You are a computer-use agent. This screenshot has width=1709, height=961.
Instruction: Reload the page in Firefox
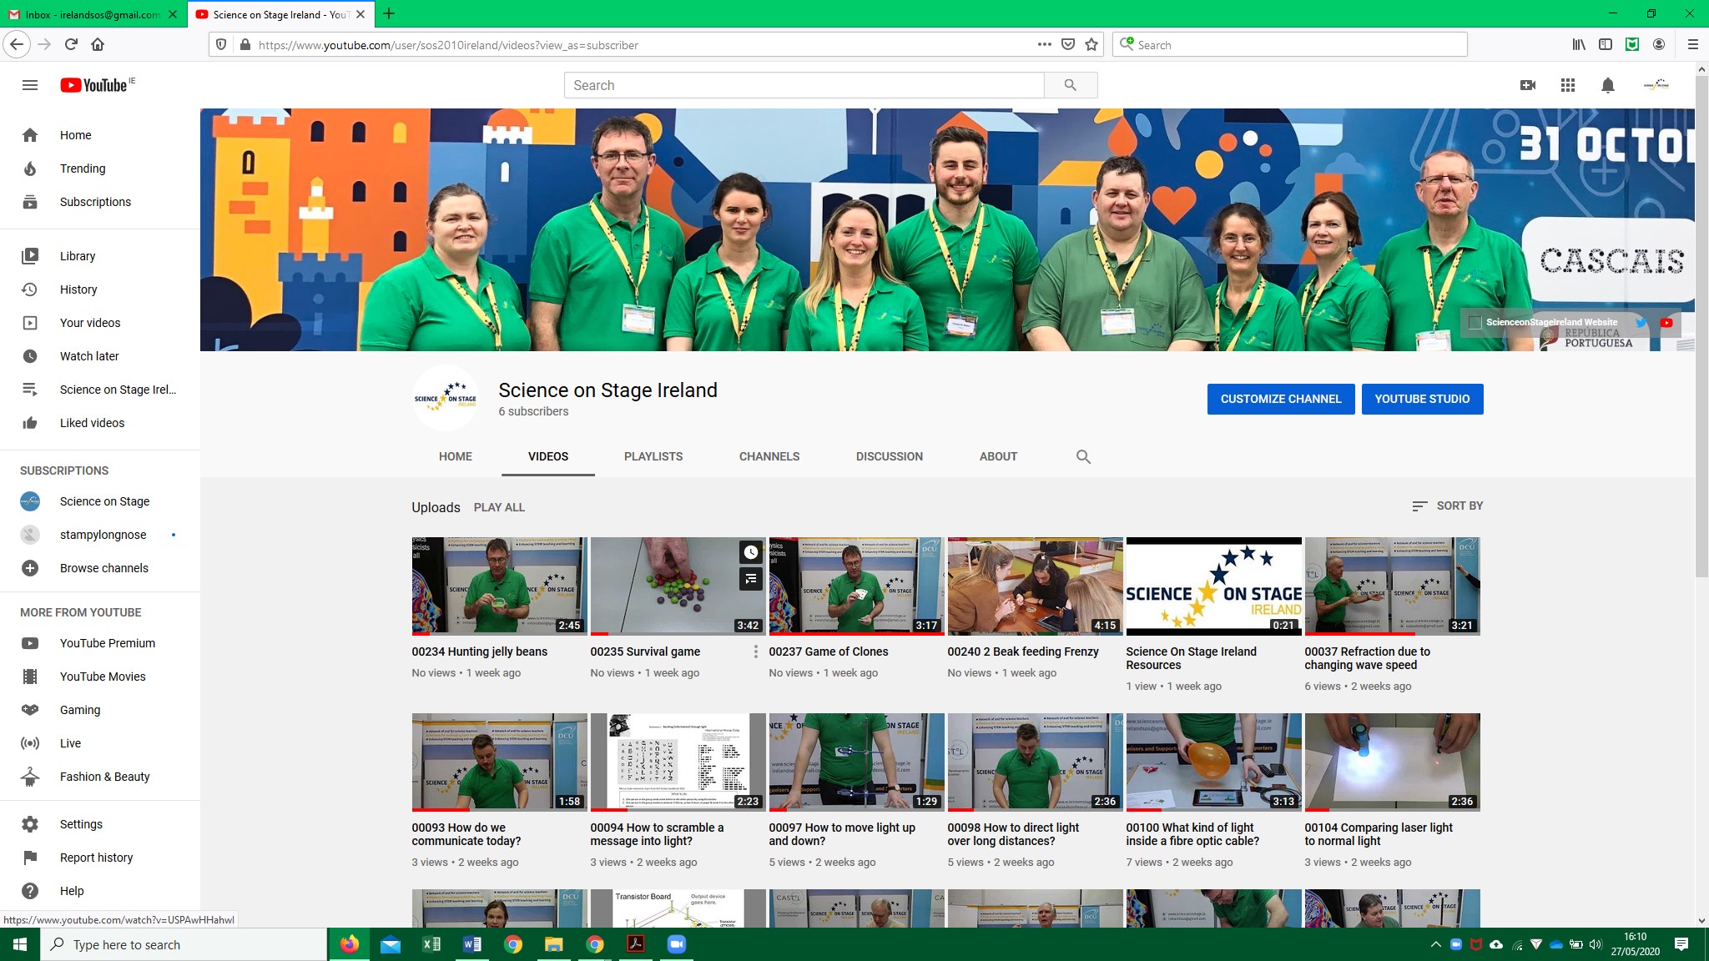click(71, 44)
